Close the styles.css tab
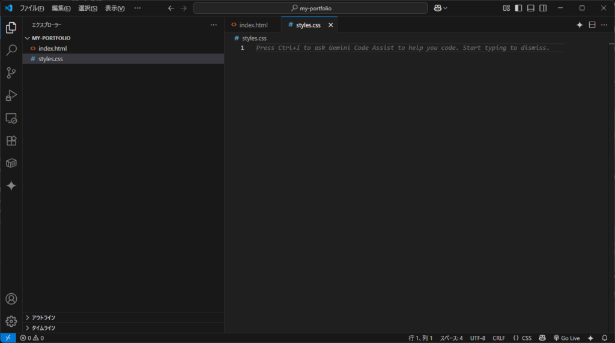Screen dimensions: 615x343 pyautogui.click(x=331, y=25)
